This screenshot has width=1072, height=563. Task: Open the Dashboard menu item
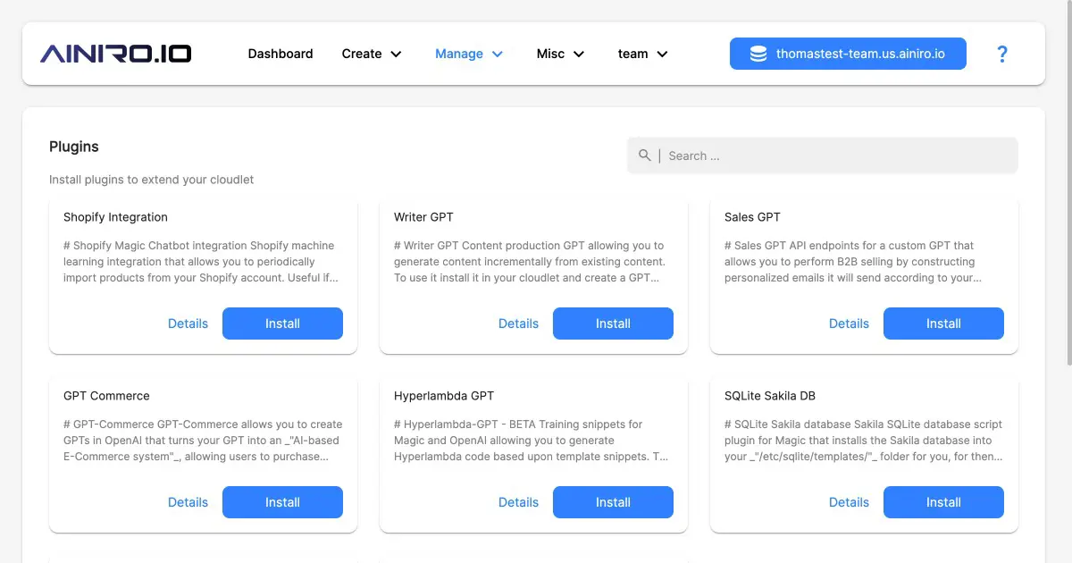tap(281, 54)
